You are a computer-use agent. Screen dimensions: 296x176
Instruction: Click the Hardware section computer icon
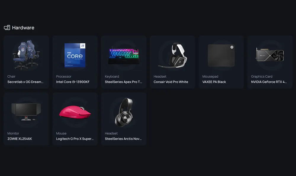pyautogui.click(x=7, y=28)
